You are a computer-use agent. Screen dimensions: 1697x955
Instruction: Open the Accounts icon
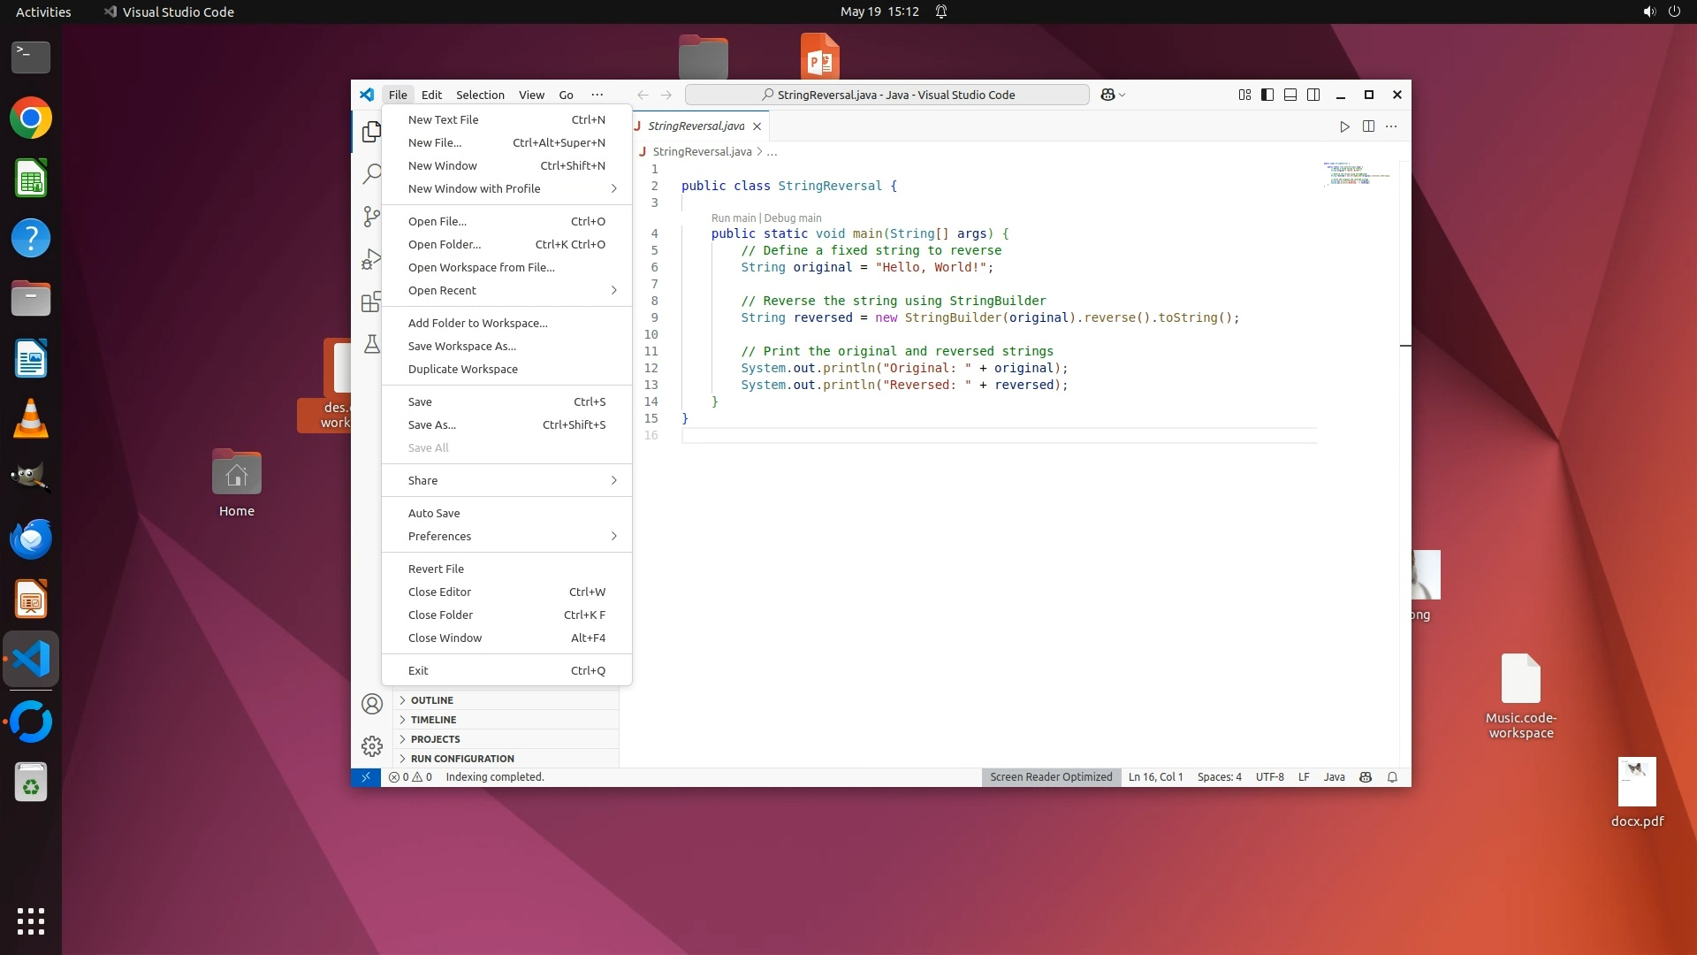371,704
